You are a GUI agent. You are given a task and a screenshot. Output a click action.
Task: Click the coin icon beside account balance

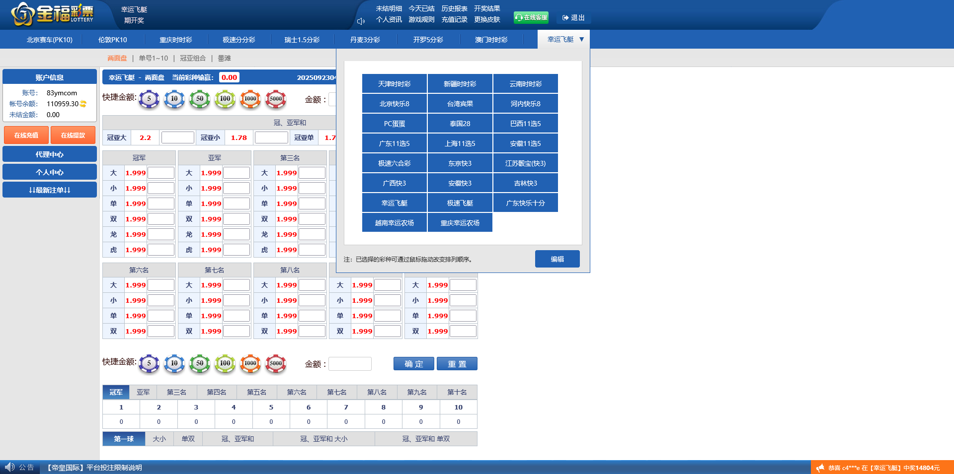click(83, 104)
